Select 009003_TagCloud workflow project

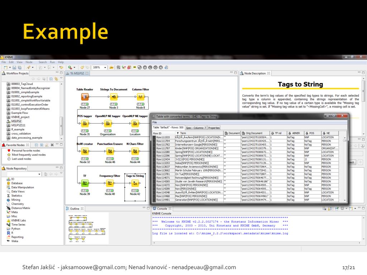[x=22, y=84]
